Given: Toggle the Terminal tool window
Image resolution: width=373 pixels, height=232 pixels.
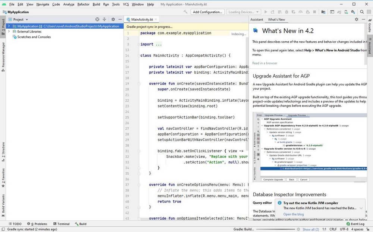Looking at the screenshot, I should coord(62,224).
